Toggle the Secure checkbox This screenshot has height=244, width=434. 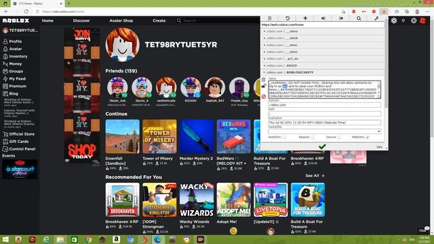click(339, 137)
